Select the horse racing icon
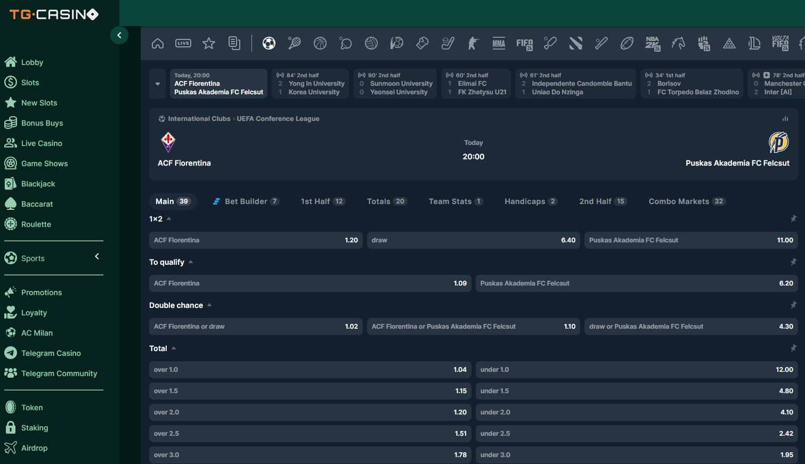 [678, 44]
